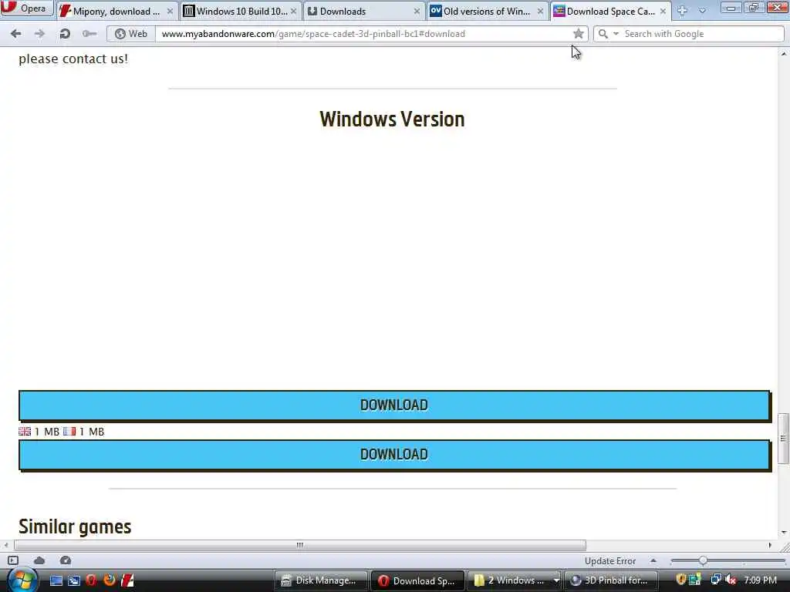Click the horizontal scrollbar thumb
The height and width of the screenshot is (592, 790).
coord(300,545)
